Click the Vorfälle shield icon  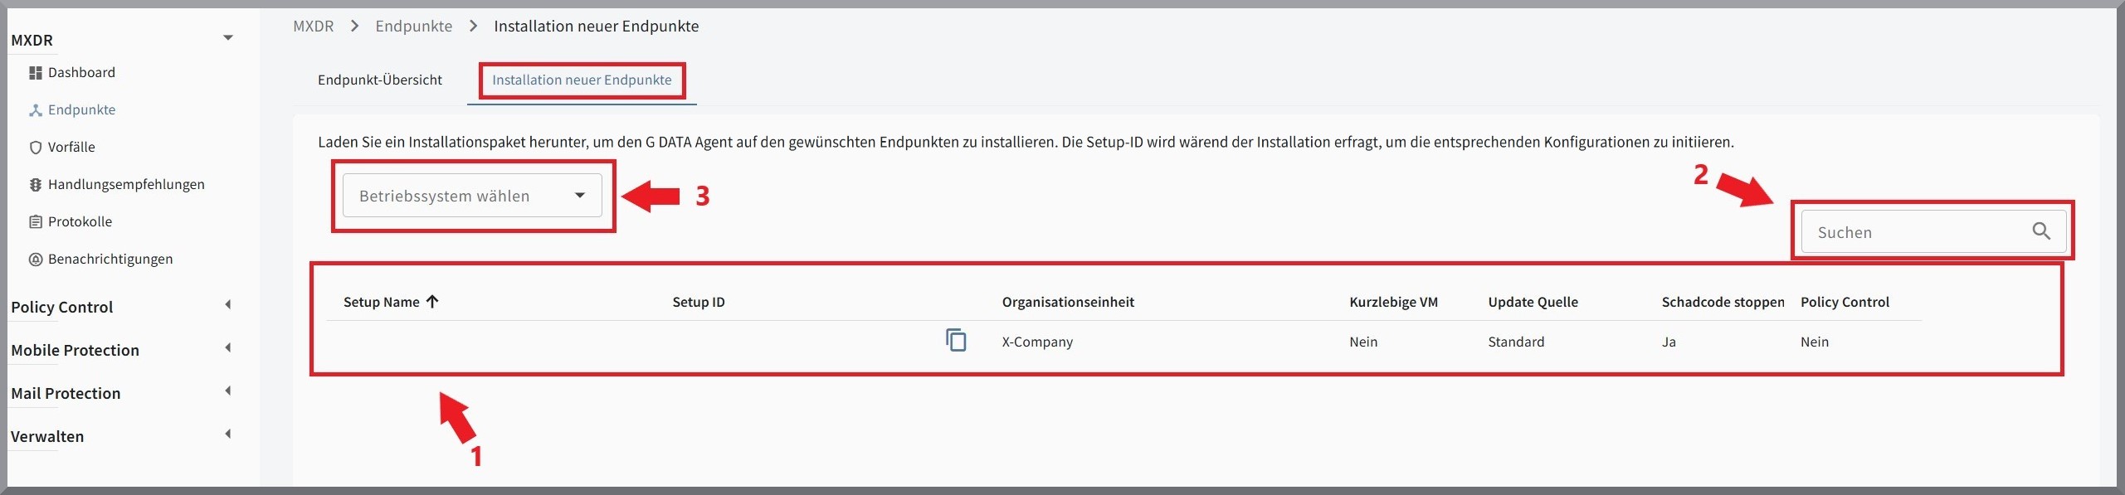(x=34, y=147)
